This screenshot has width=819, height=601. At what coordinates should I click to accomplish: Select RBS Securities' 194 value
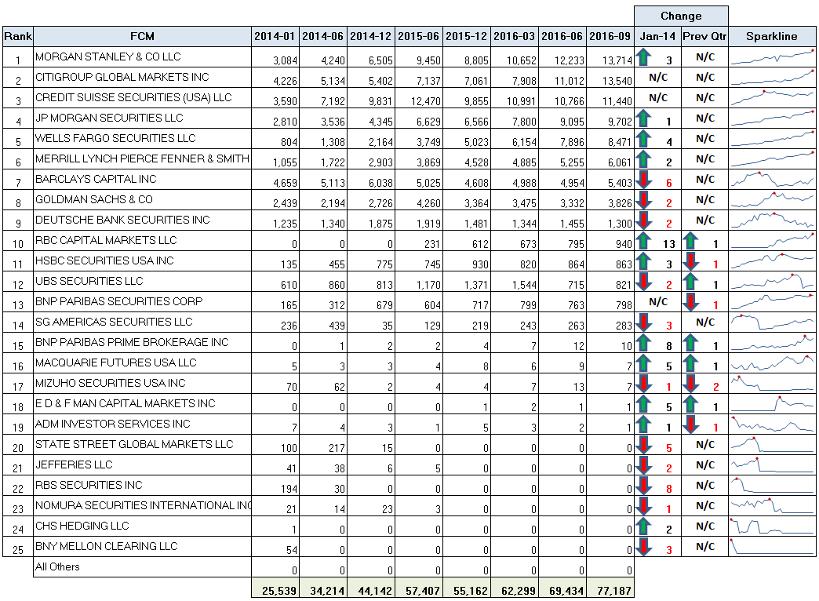click(x=275, y=485)
